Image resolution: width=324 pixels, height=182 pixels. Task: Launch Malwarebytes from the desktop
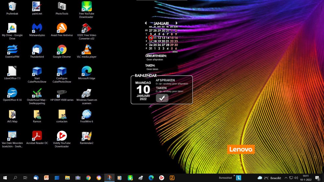37,28
